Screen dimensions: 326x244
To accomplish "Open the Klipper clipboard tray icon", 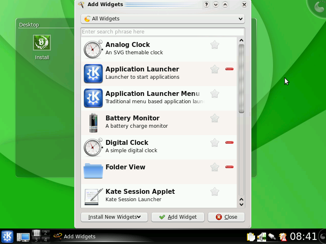I will tap(251, 237).
